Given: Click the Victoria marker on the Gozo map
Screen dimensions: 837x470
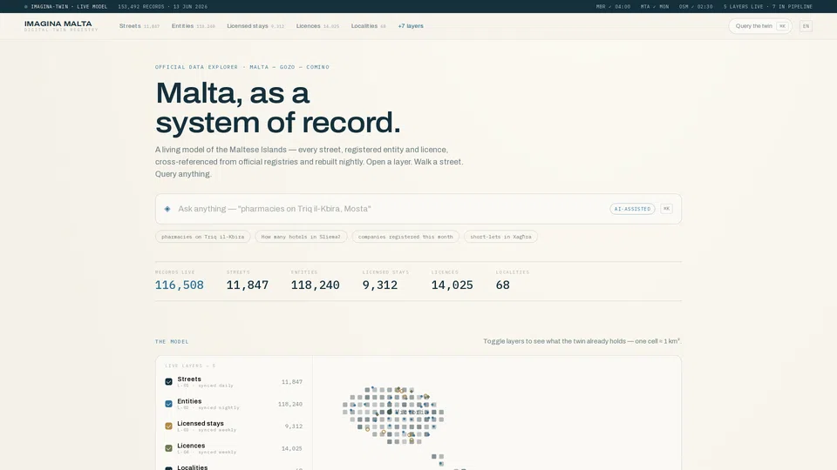Looking at the screenshot, I should pyautogui.click(x=390, y=412).
